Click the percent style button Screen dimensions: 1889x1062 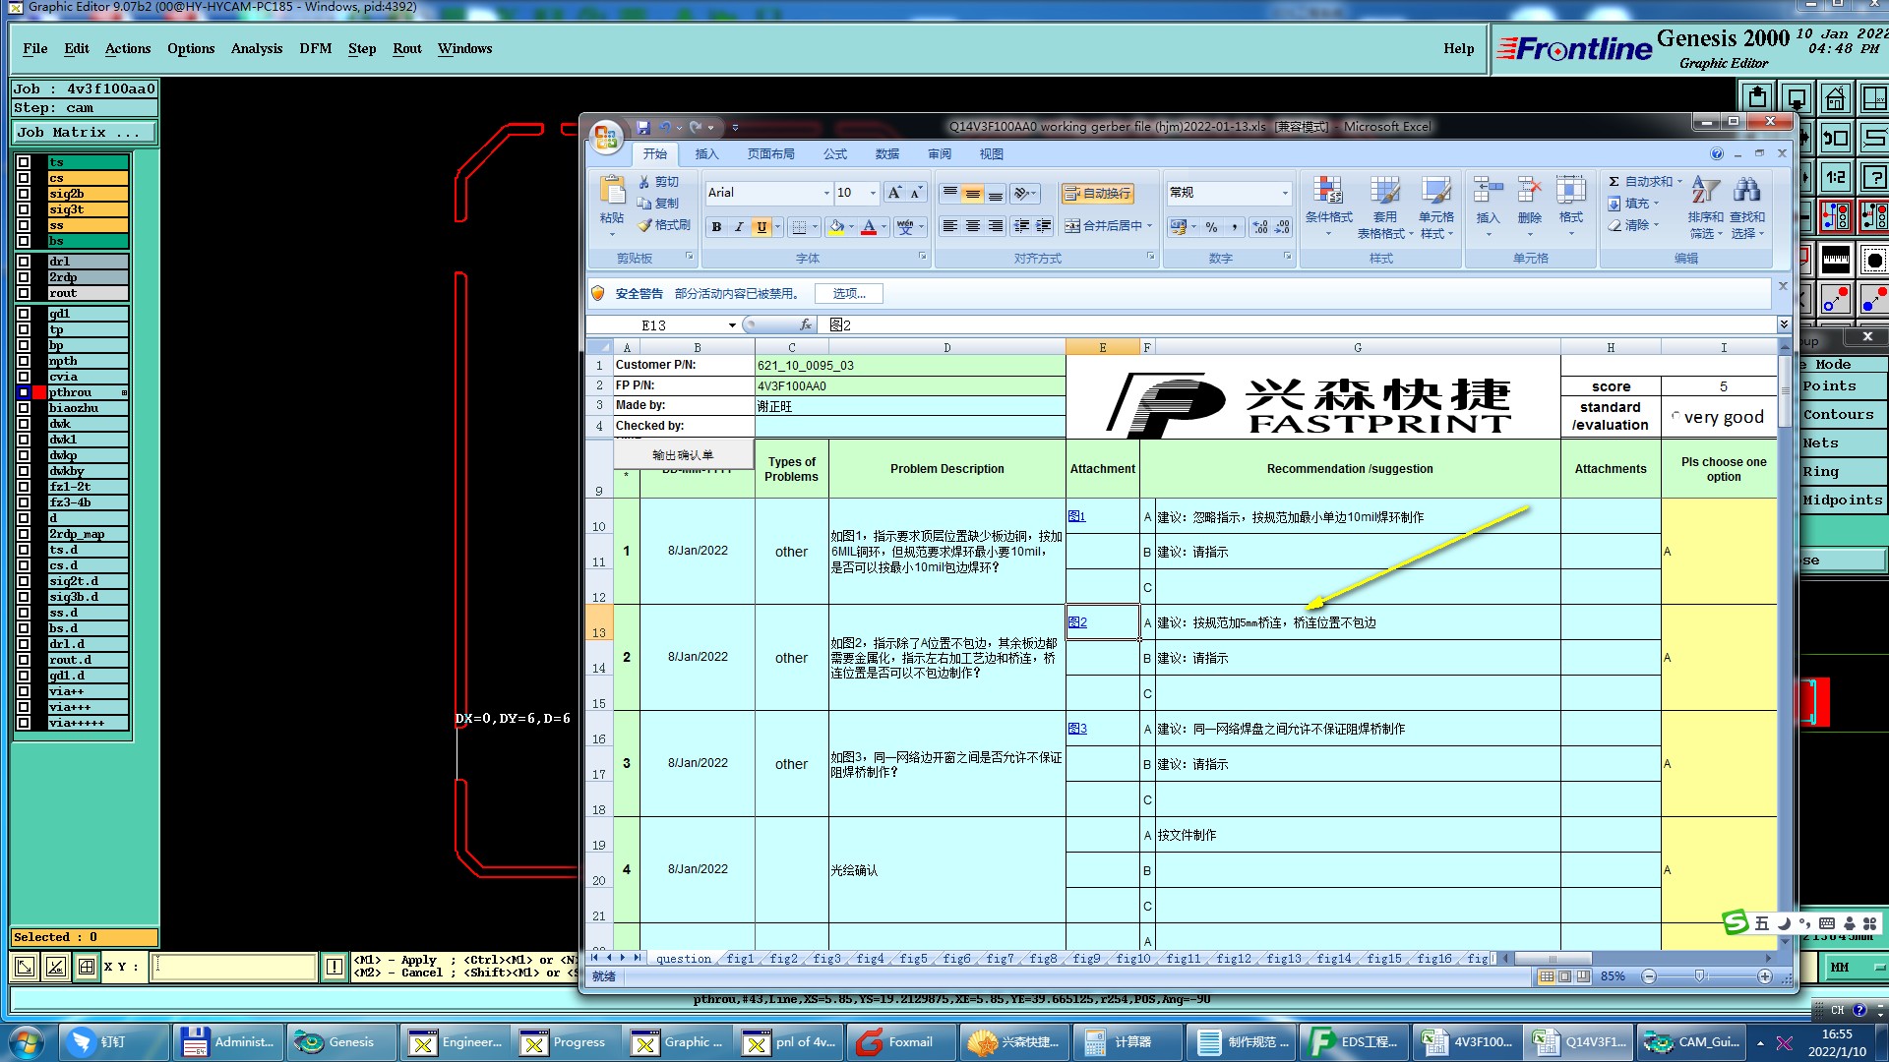(x=1211, y=227)
